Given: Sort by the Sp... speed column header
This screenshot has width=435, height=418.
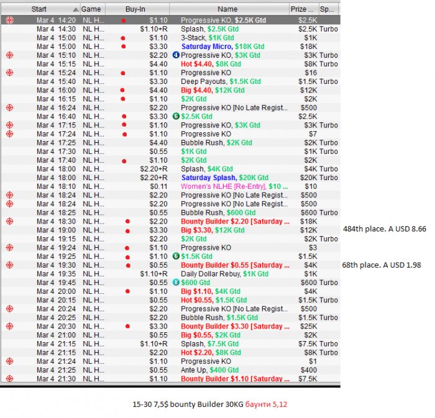Looking at the screenshot, I should [x=329, y=9].
